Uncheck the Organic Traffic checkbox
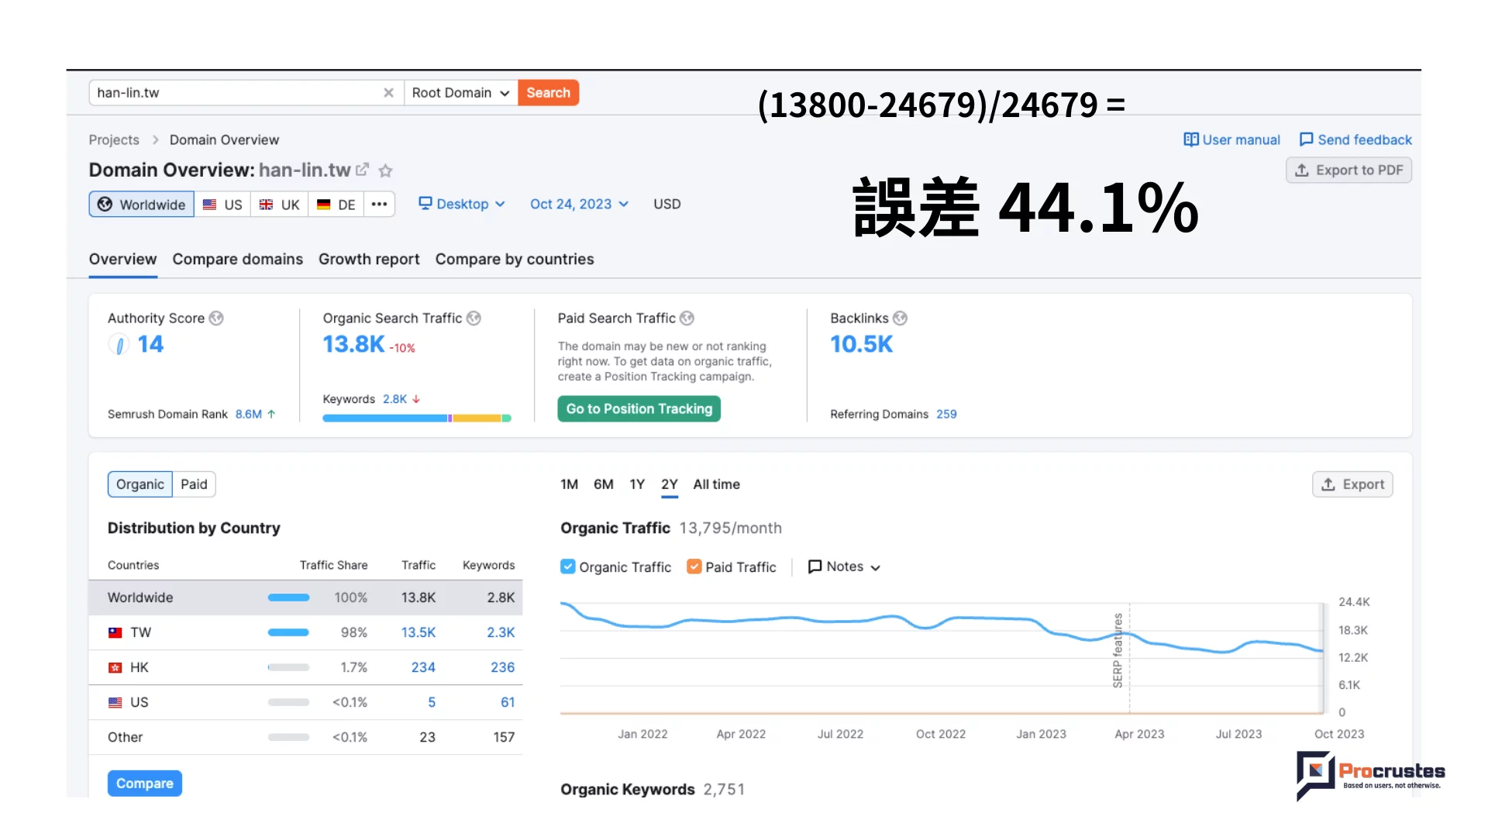Image resolution: width=1488 pixels, height=837 pixels. point(567,567)
